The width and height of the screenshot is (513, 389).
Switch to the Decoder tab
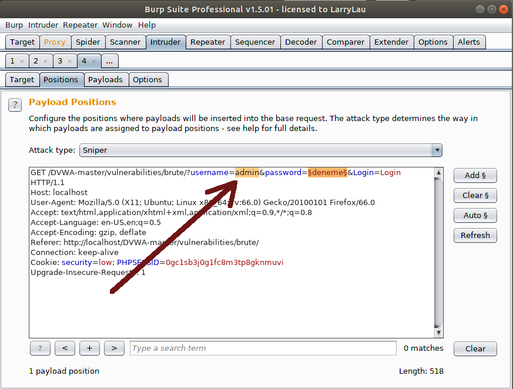[x=301, y=42]
